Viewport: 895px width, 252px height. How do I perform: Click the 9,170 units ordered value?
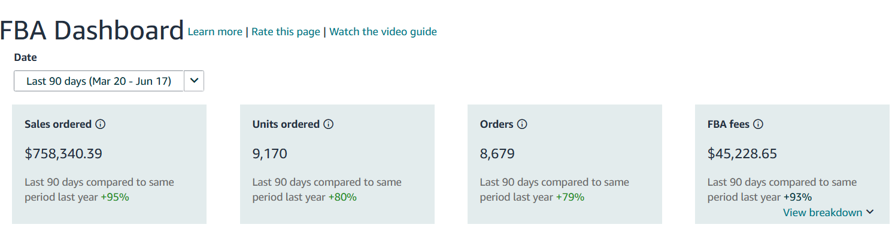[x=270, y=153]
